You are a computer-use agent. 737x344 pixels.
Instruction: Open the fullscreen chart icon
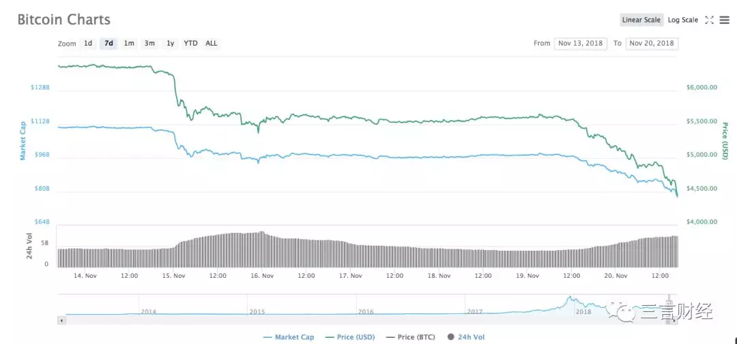709,20
